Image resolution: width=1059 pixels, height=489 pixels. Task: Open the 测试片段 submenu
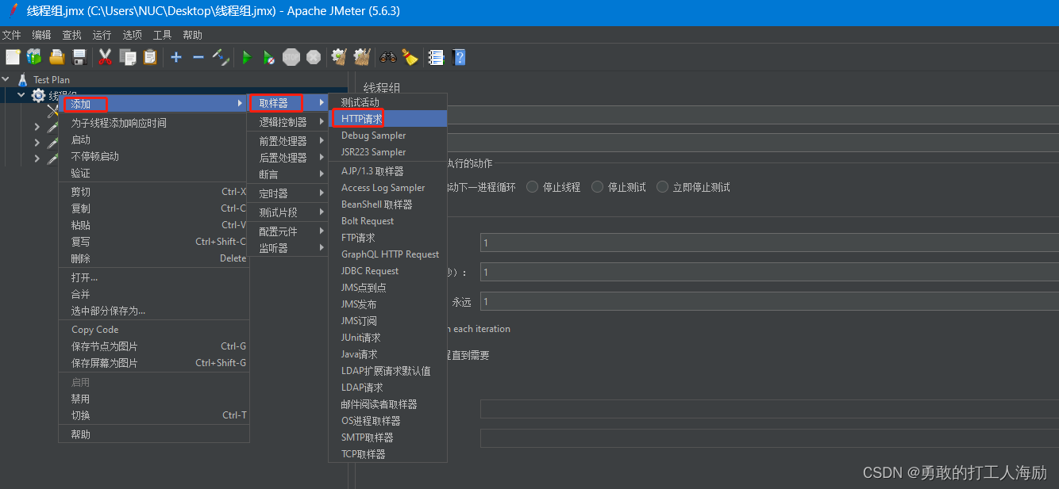coord(289,212)
